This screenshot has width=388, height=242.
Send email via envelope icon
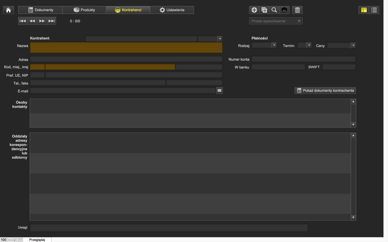pyautogui.click(x=219, y=90)
